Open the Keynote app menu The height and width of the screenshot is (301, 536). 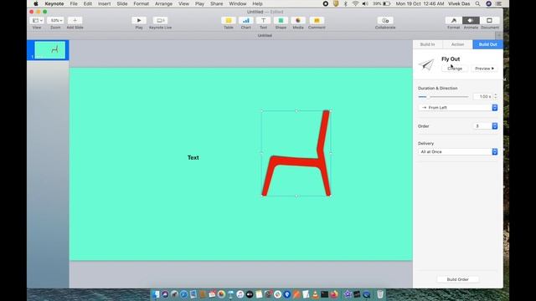coord(54,3)
